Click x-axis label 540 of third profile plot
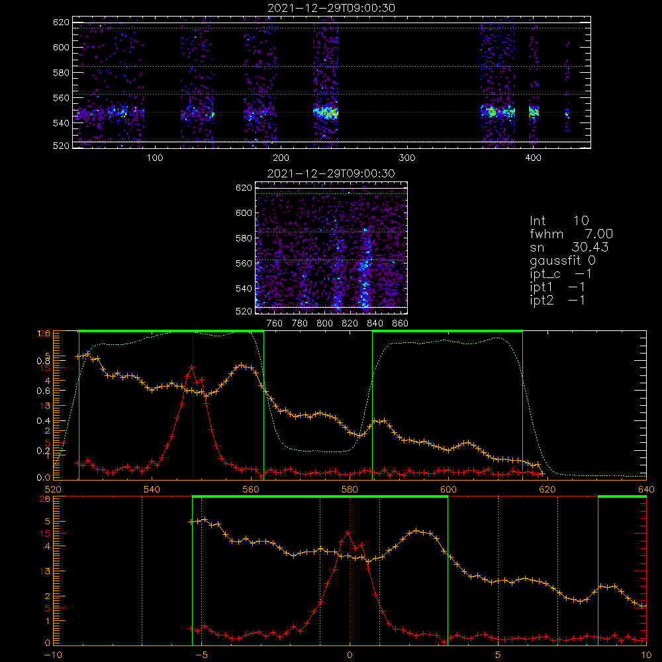Screen dimensions: 662x662 click(x=152, y=489)
